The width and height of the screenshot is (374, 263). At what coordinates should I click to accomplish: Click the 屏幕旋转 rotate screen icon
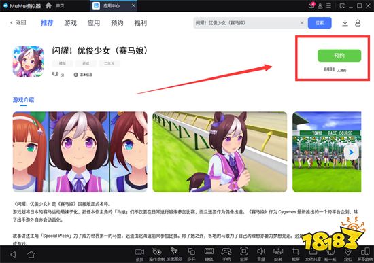click(365, 254)
